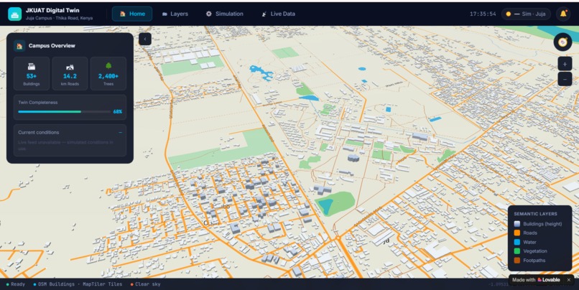This screenshot has width=579, height=290.
Task: Click the Buildings icon in the 53+ card
Action: (x=32, y=67)
